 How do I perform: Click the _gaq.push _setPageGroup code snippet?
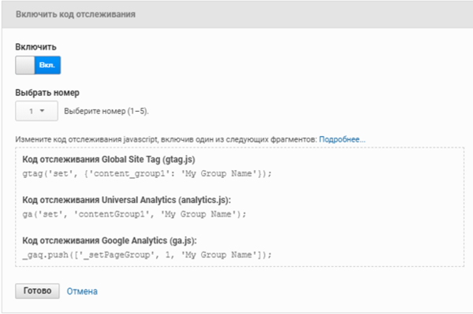click(x=147, y=255)
